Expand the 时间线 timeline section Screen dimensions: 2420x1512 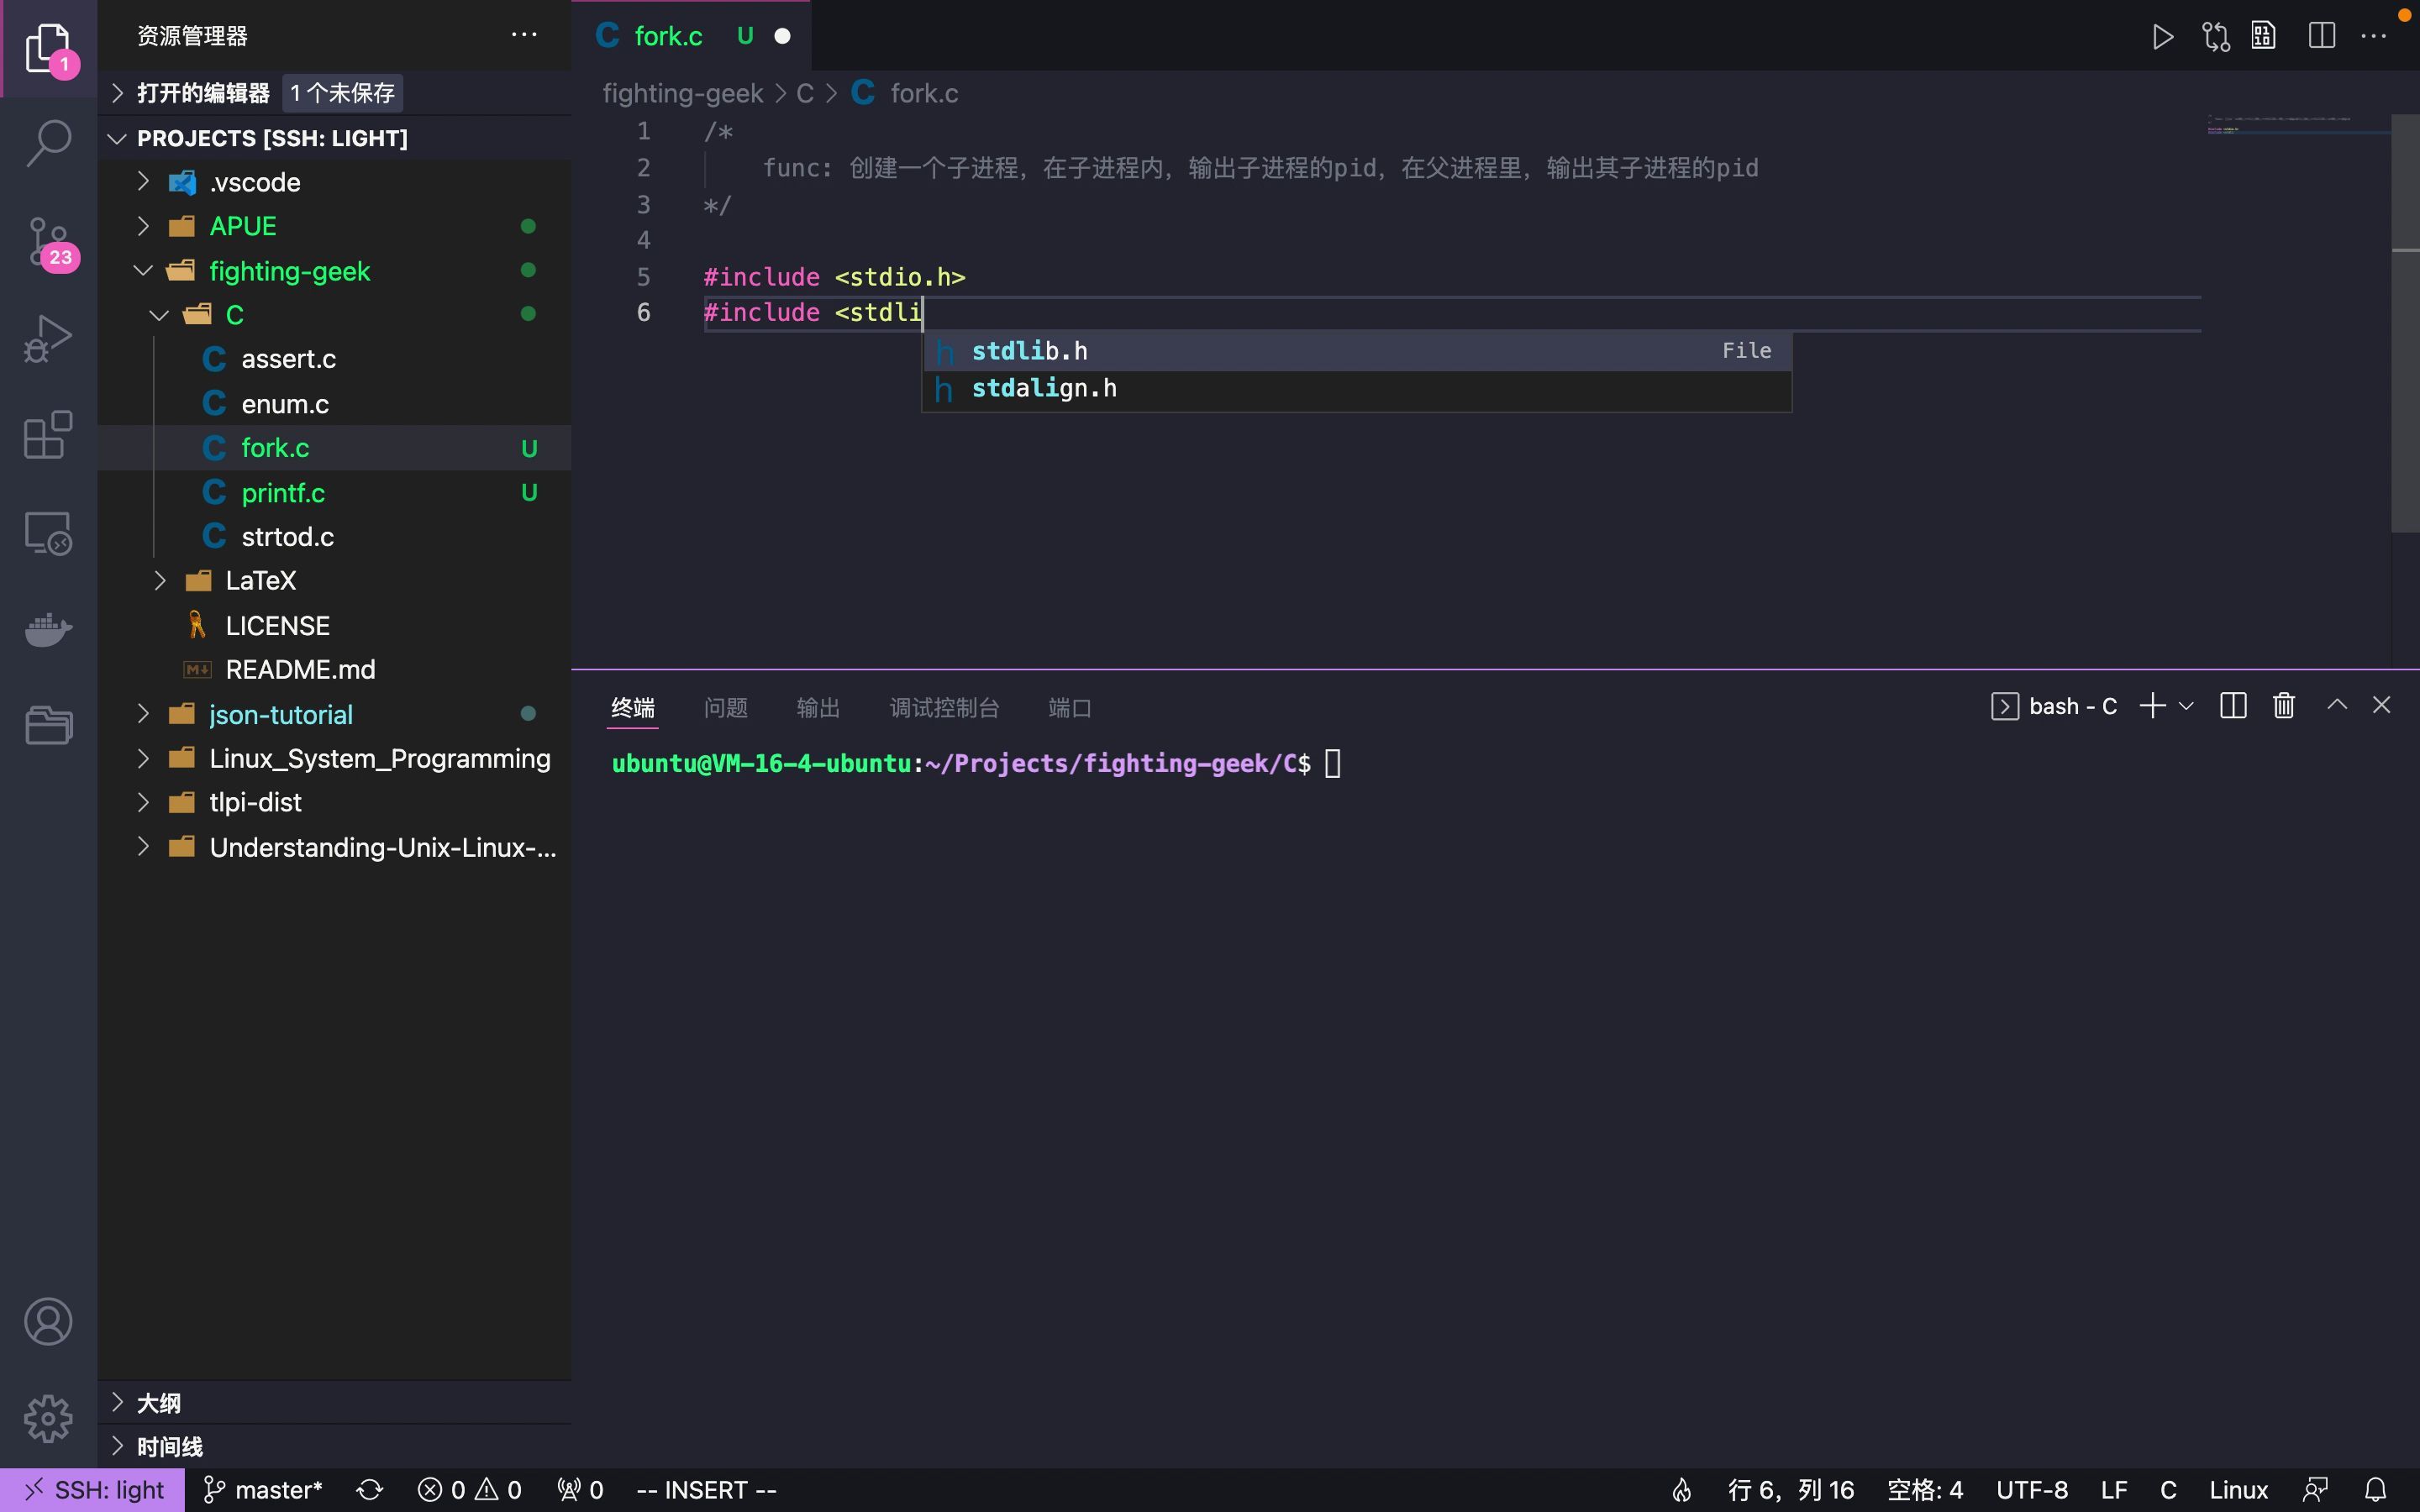(334, 1446)
